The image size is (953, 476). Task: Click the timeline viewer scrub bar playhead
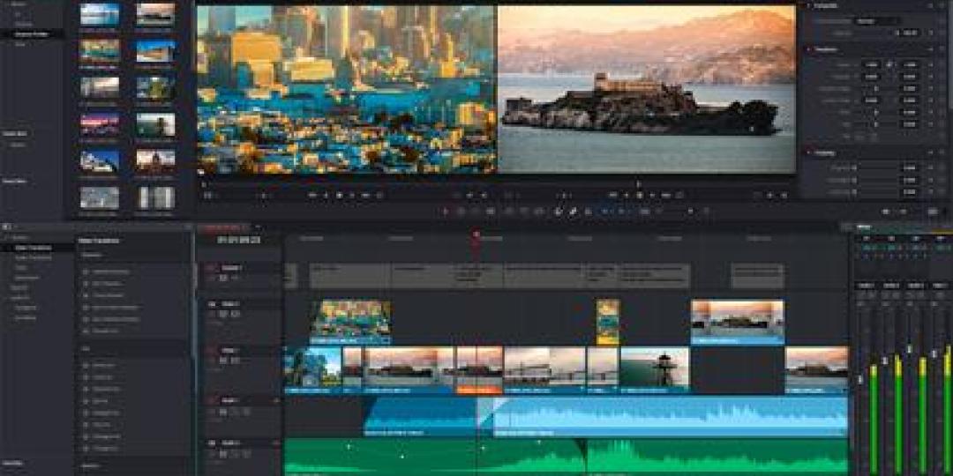[x=638, y=182]
